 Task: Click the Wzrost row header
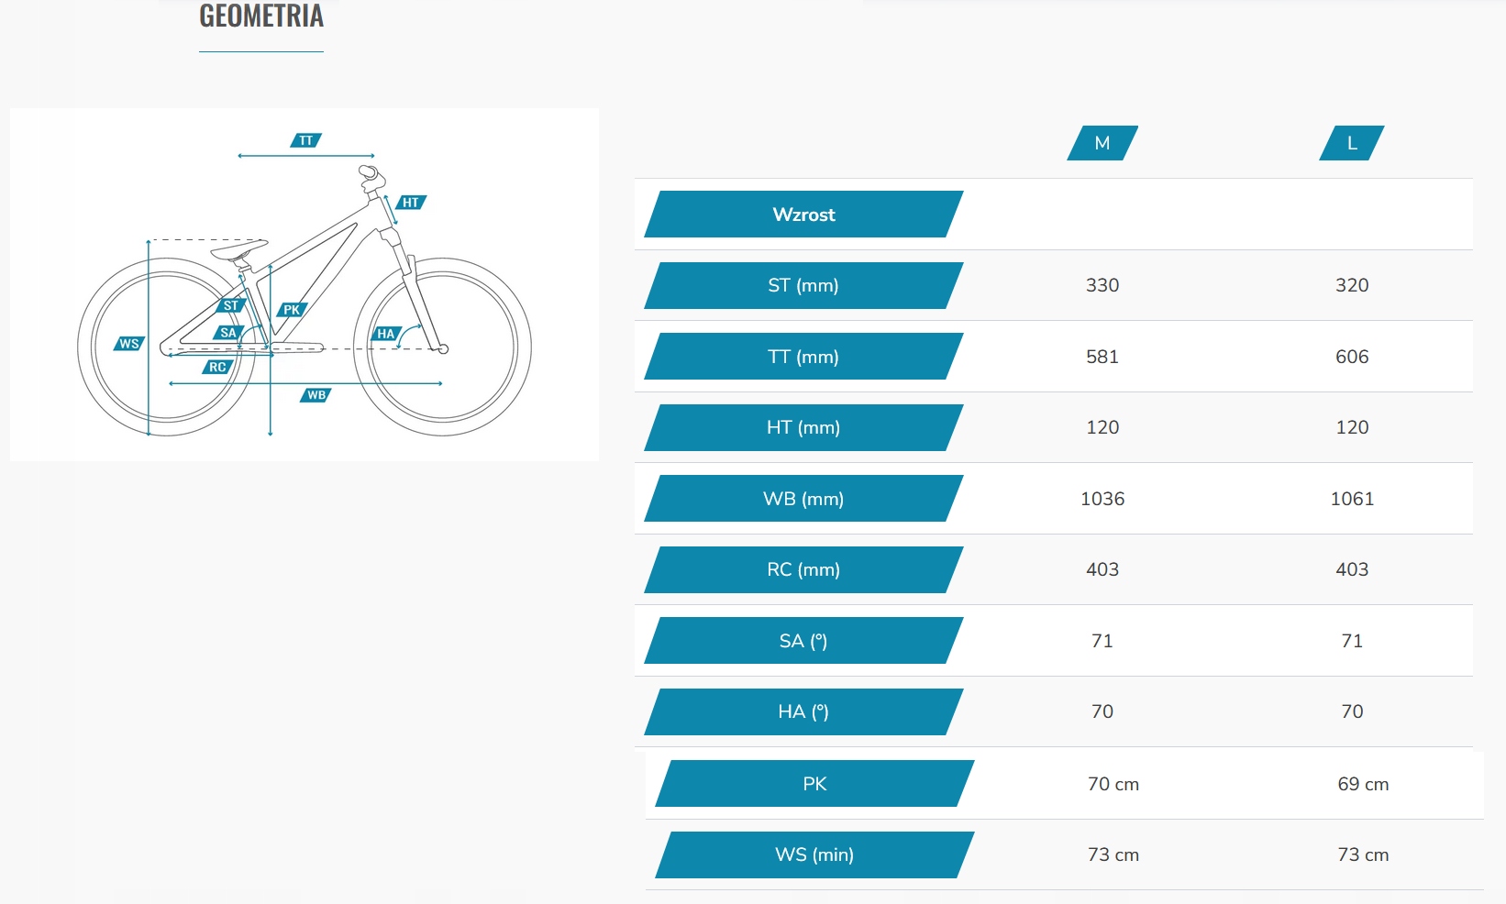(x=803, y=215)
